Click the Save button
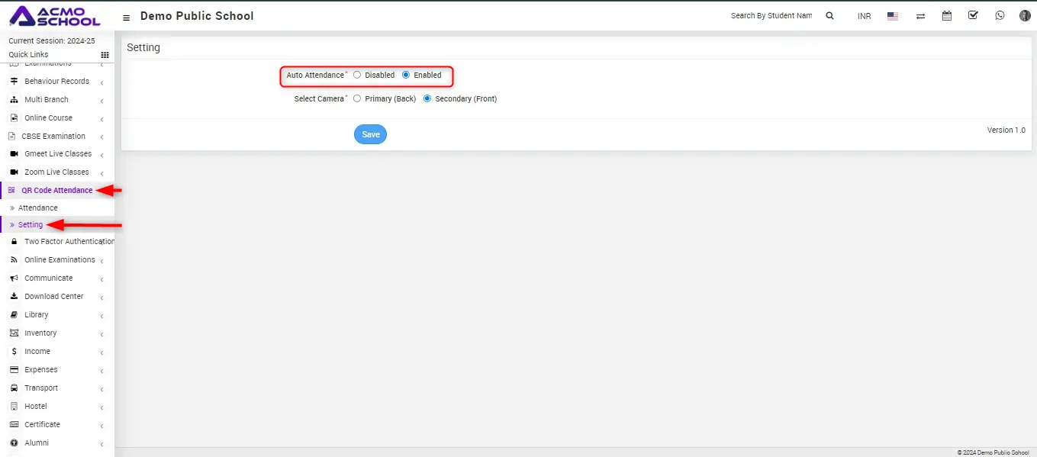1037x457 pixels. pyautogui.click(x=370, y=134)
